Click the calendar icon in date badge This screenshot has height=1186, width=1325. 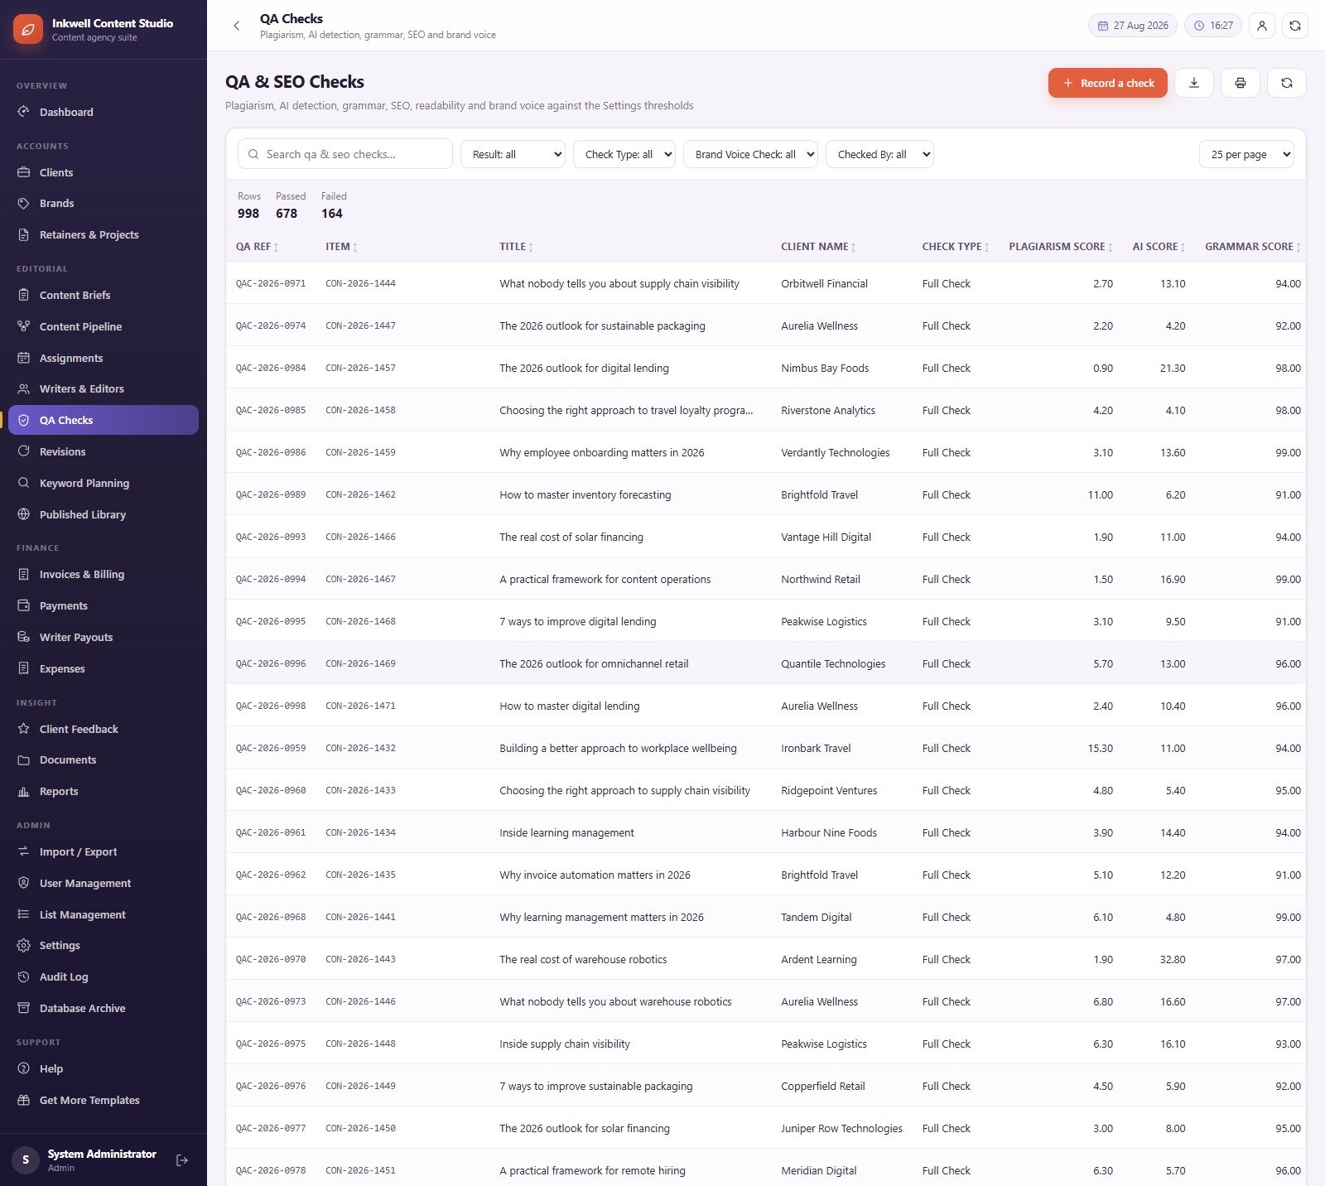[x=1103, y=26]
